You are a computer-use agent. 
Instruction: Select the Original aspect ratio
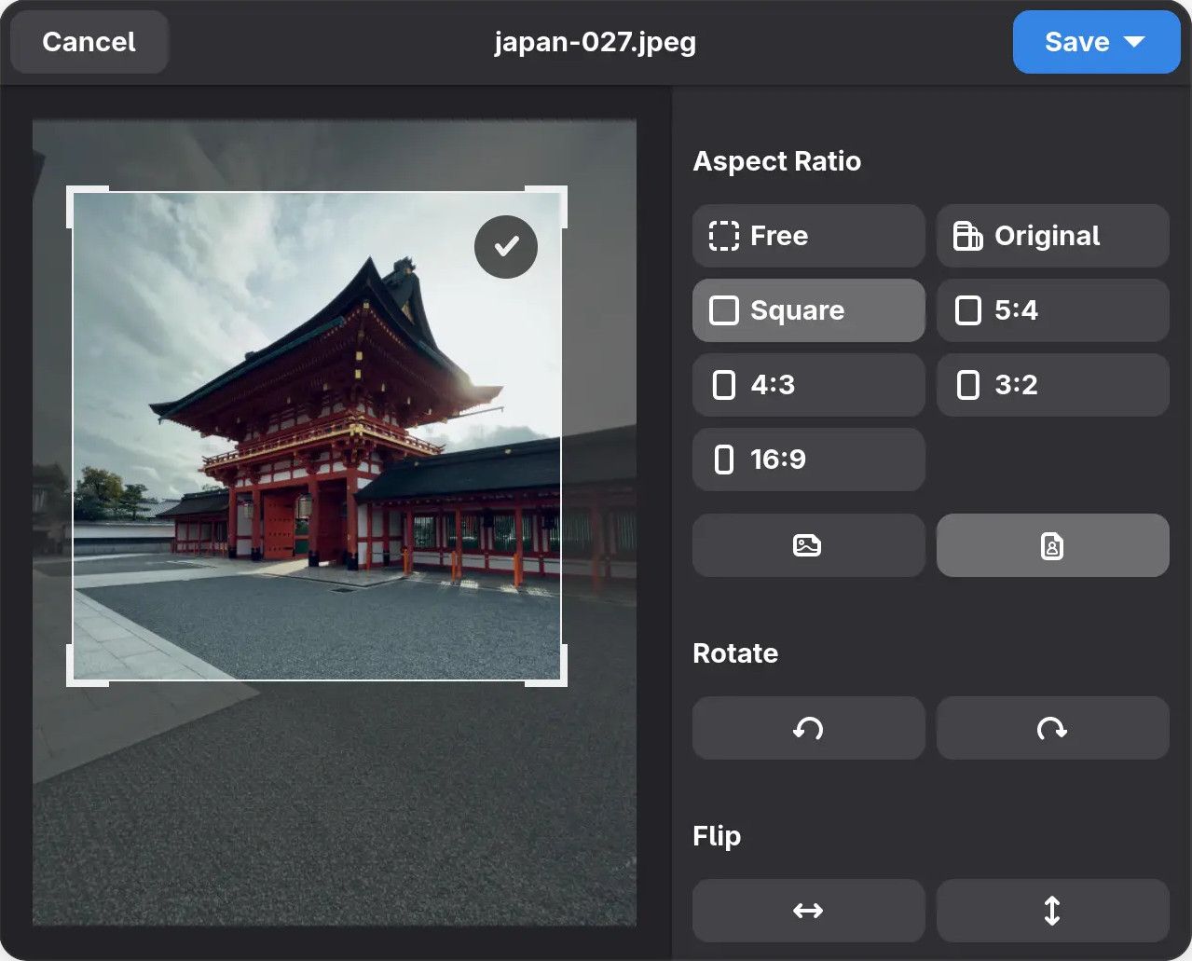(x=1052, y=236)
